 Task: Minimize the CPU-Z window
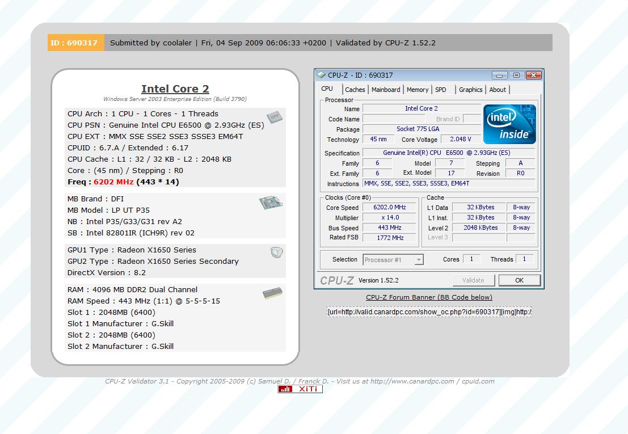(499, 75)
